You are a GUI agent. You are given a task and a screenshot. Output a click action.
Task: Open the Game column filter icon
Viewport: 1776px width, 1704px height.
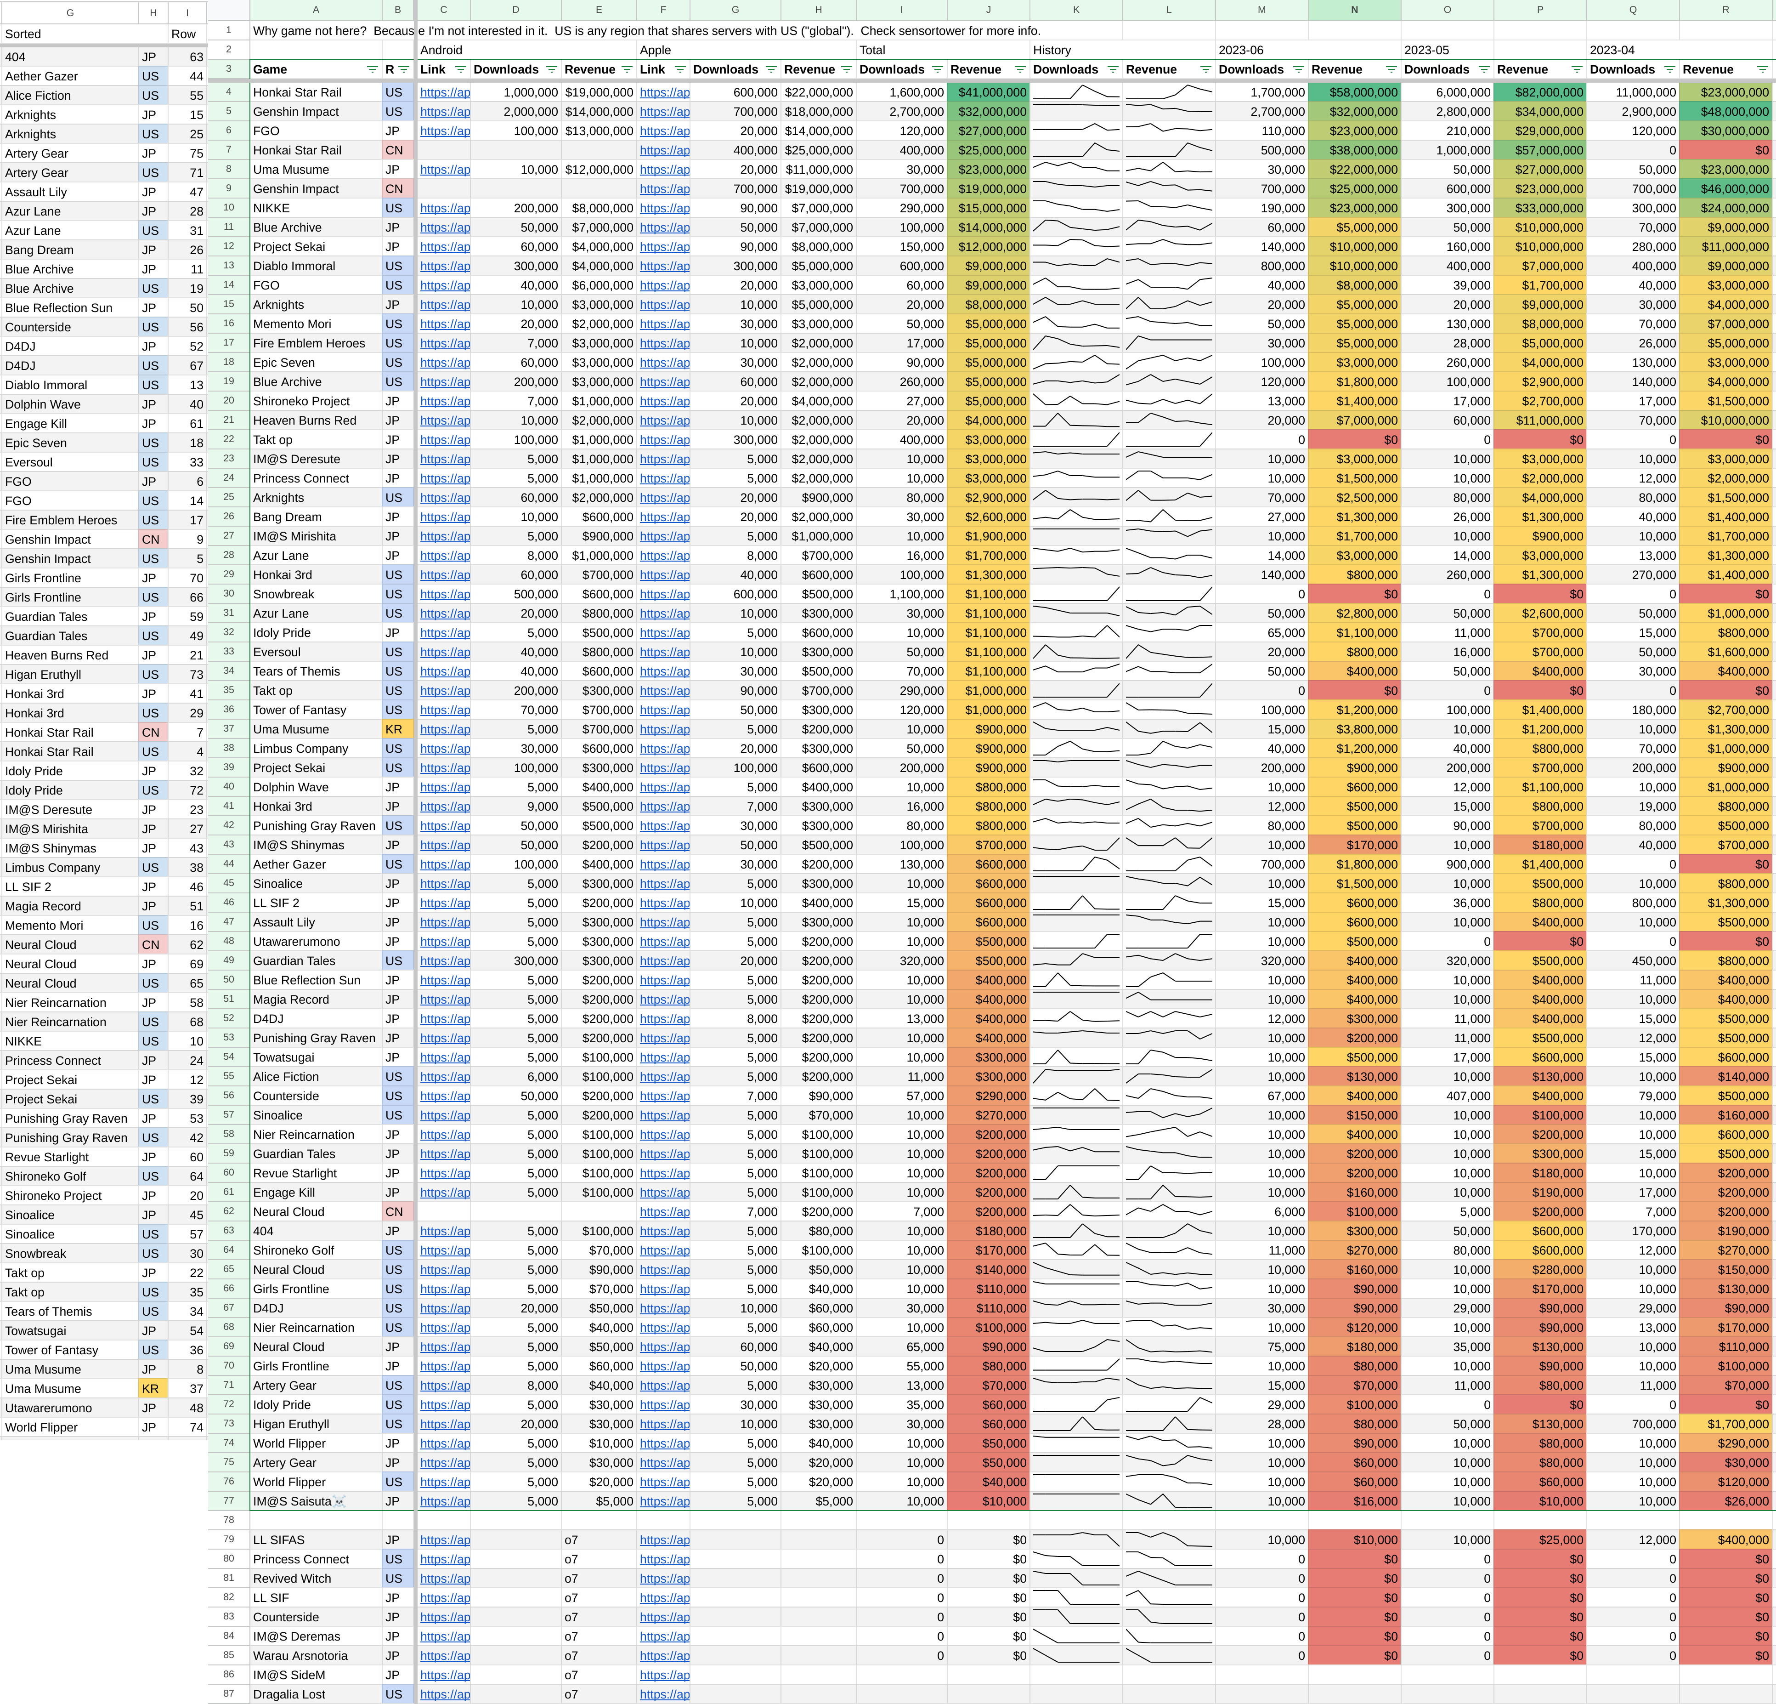[372, 70]
